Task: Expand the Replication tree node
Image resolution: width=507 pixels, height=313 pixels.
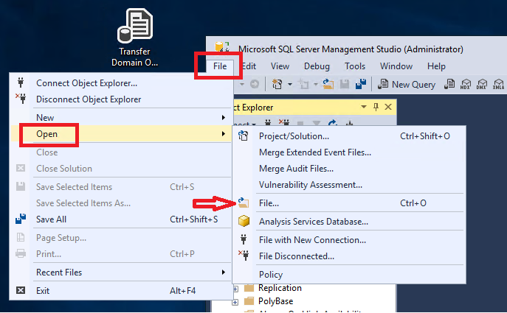Action: pos(235,289)
